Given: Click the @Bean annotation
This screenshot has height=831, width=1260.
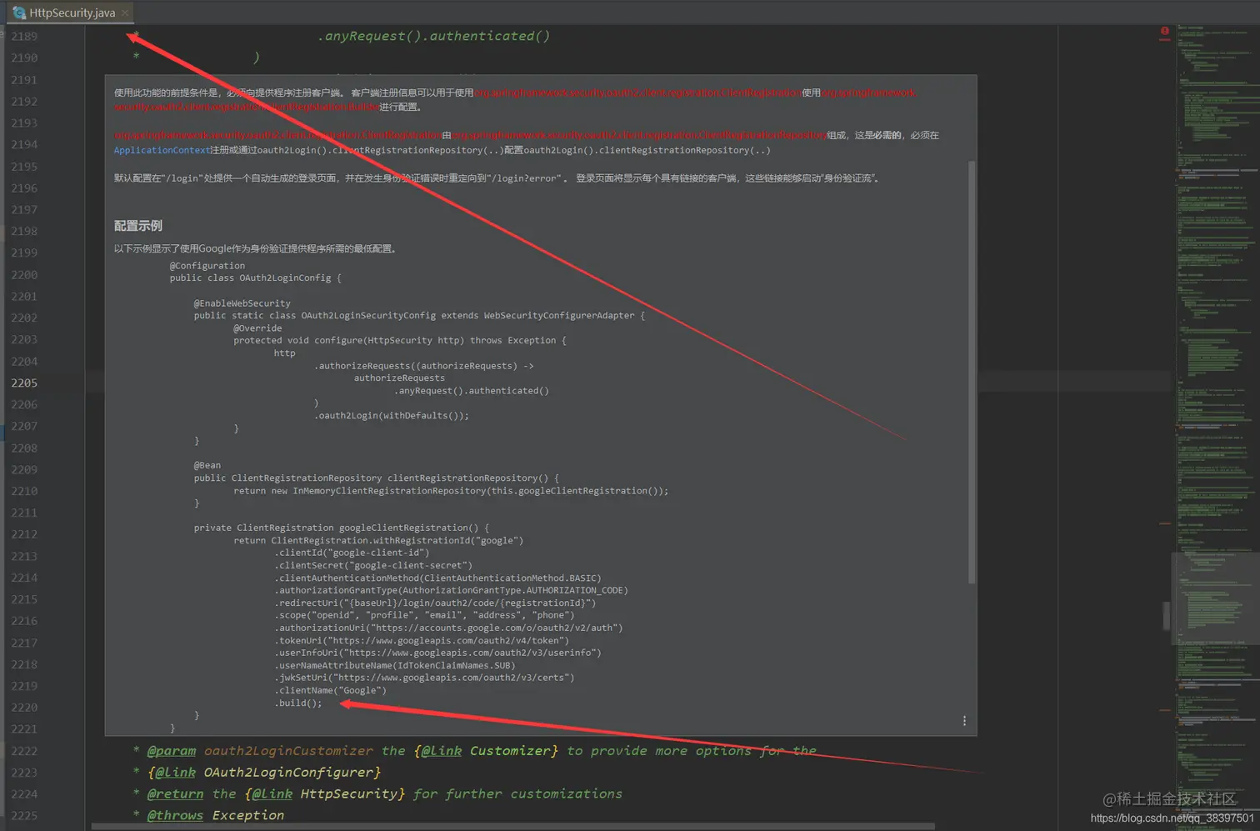Looking at the screenshot, I should click(207, 465).
